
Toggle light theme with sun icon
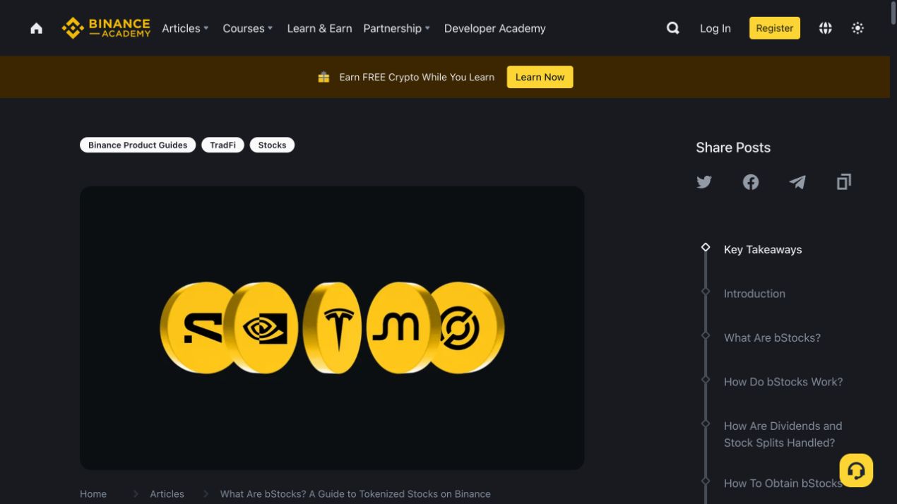(x=857, y=28)
